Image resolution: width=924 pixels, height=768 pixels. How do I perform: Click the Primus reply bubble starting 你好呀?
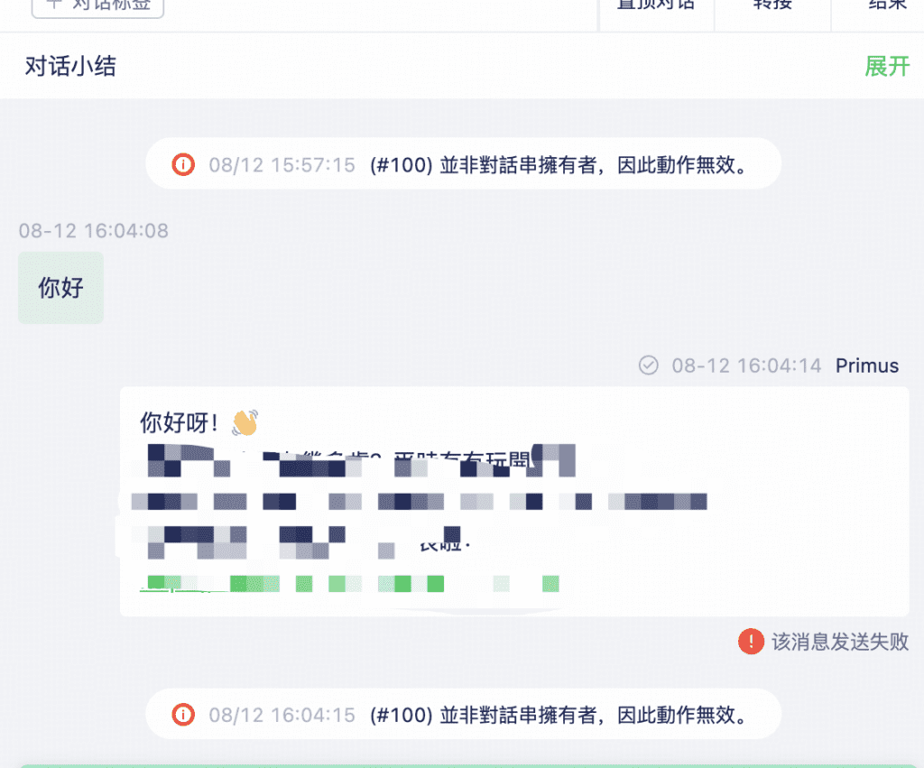(x=513, y=502)
